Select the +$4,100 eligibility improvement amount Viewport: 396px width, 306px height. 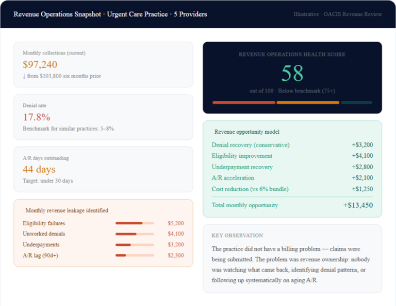[x=362, y=156]
